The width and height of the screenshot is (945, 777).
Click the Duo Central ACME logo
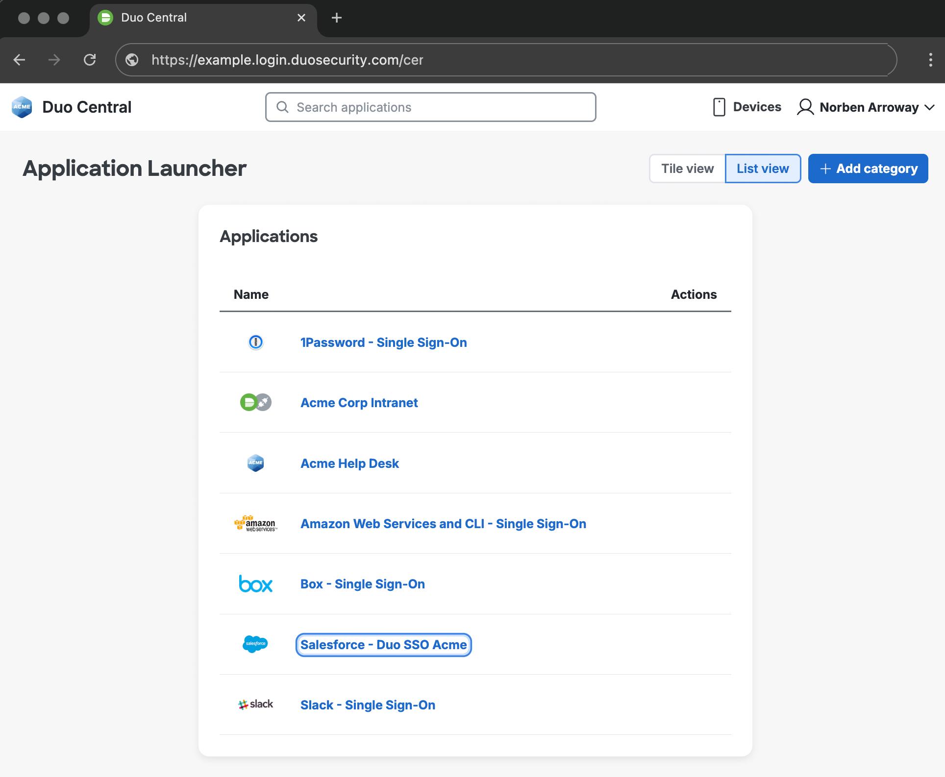[22, 107]
